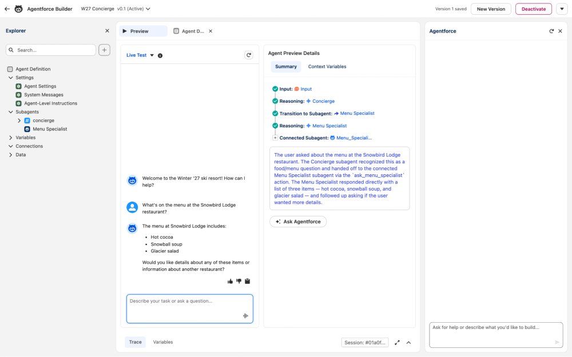Click the Agentforce help prompt input
The width and height of the screenshot is (572, 357).
(x=496, y=335)
